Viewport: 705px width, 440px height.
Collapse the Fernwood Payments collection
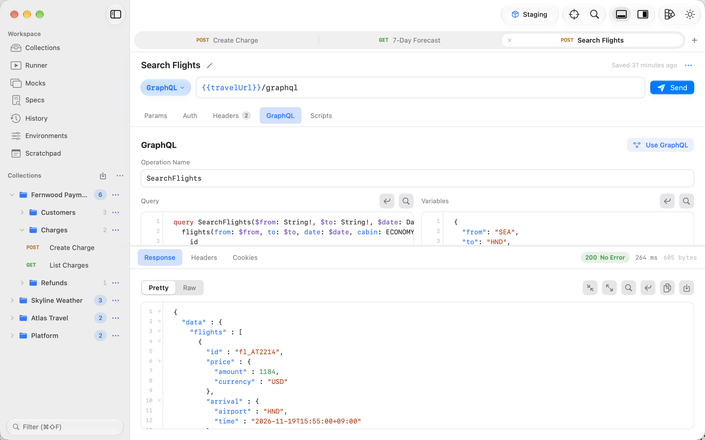pyautogui.click(x=12, y=195)
